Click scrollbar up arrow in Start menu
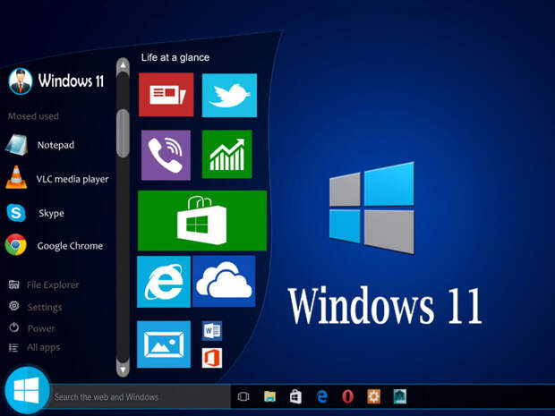This screenshot has height=416, width=555. coord(123,65)
